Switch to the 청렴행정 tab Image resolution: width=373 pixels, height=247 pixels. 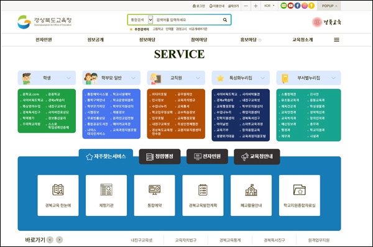click(160, 156)
